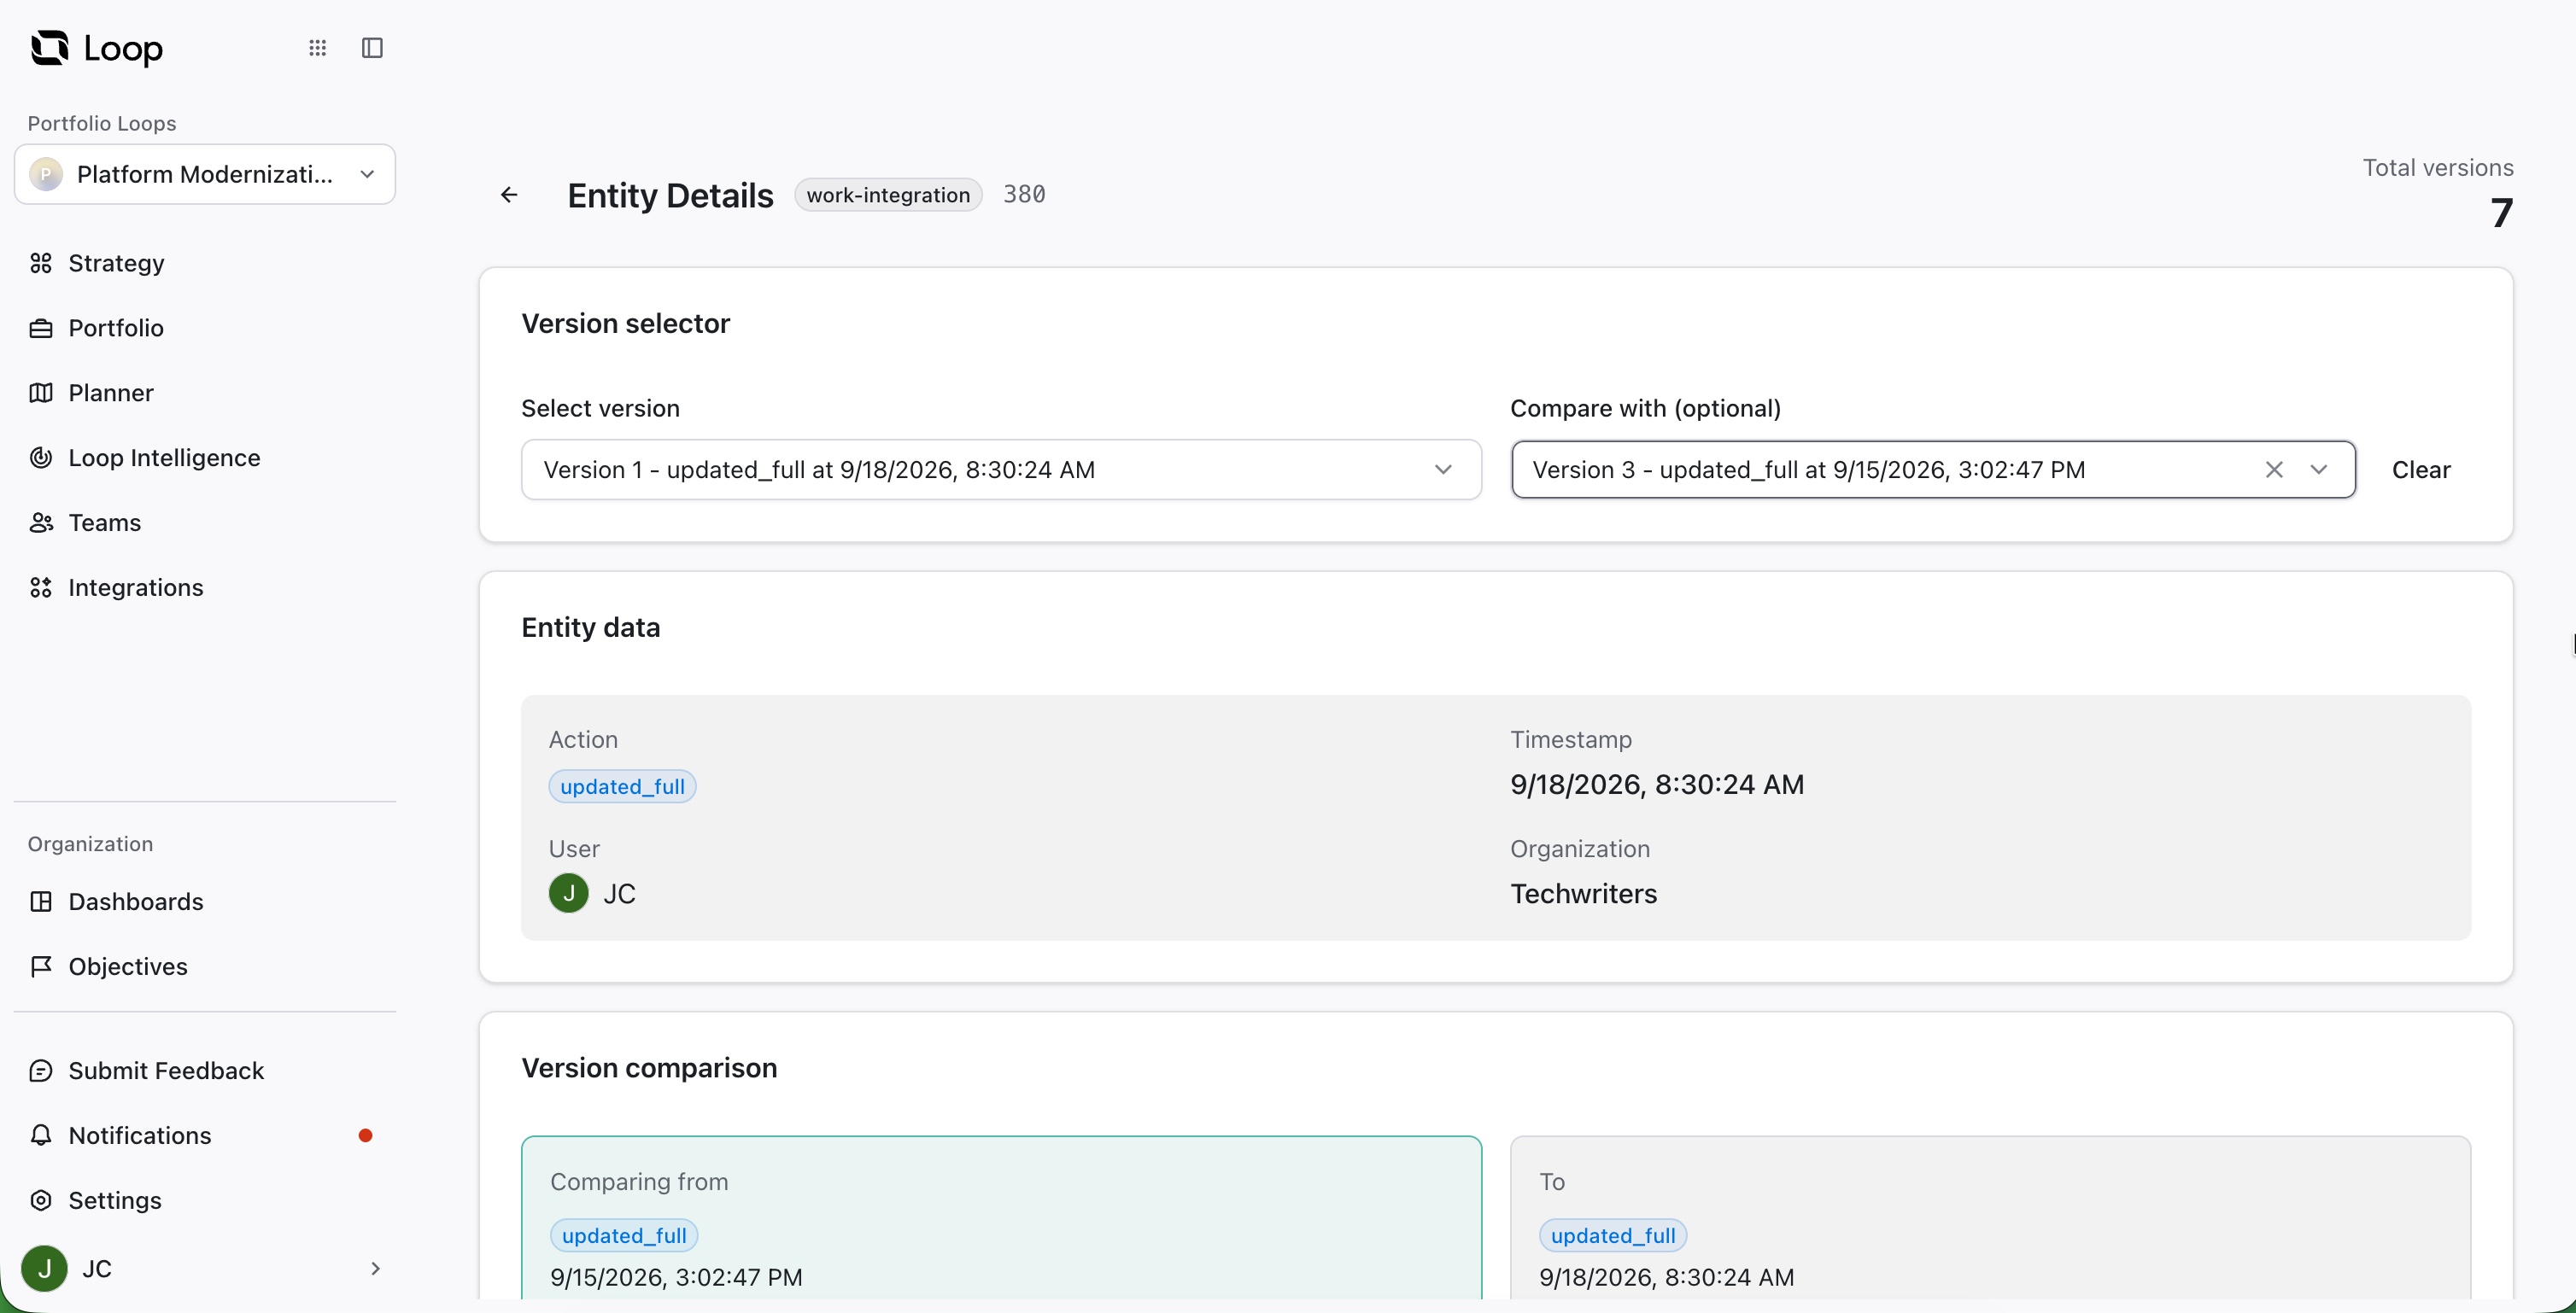The height and width of the screenshot is (1313, 2576).
Task: Click the Portfolio briefcase icon
Action: (x=41, y=328)
